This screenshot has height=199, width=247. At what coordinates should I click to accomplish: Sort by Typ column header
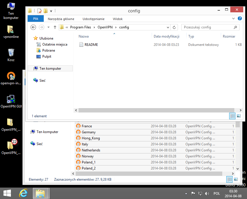click(191, 36)
